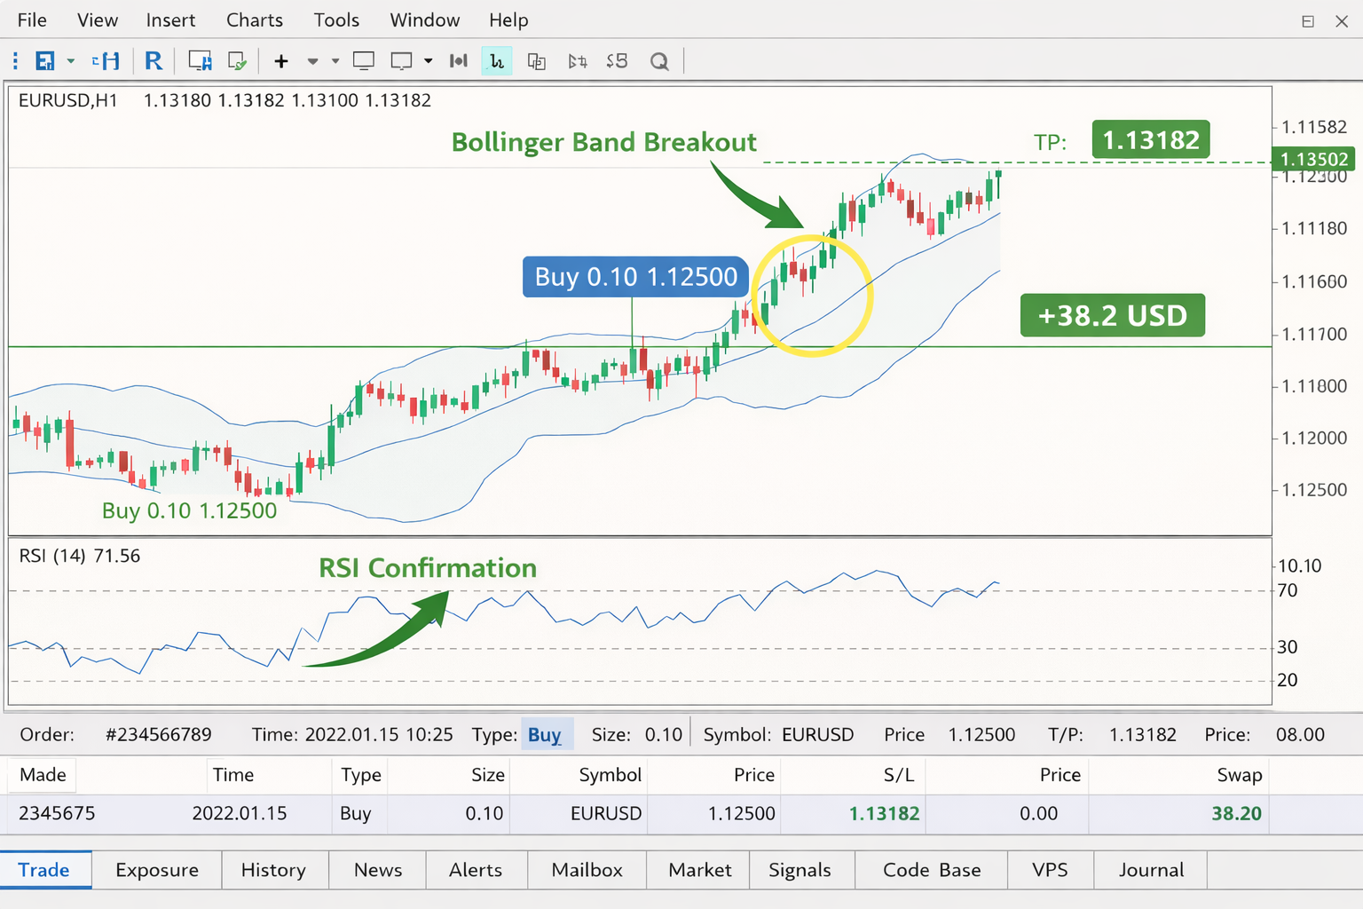The width and height of the screenshot is (1363, 909).
Task: Click the order number #234566789
Action: point(158,734)
